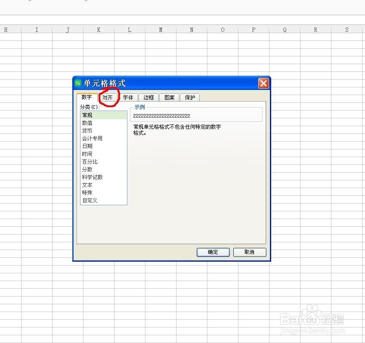
Task: Select the 图案 tab
Action: click(169, 98)
